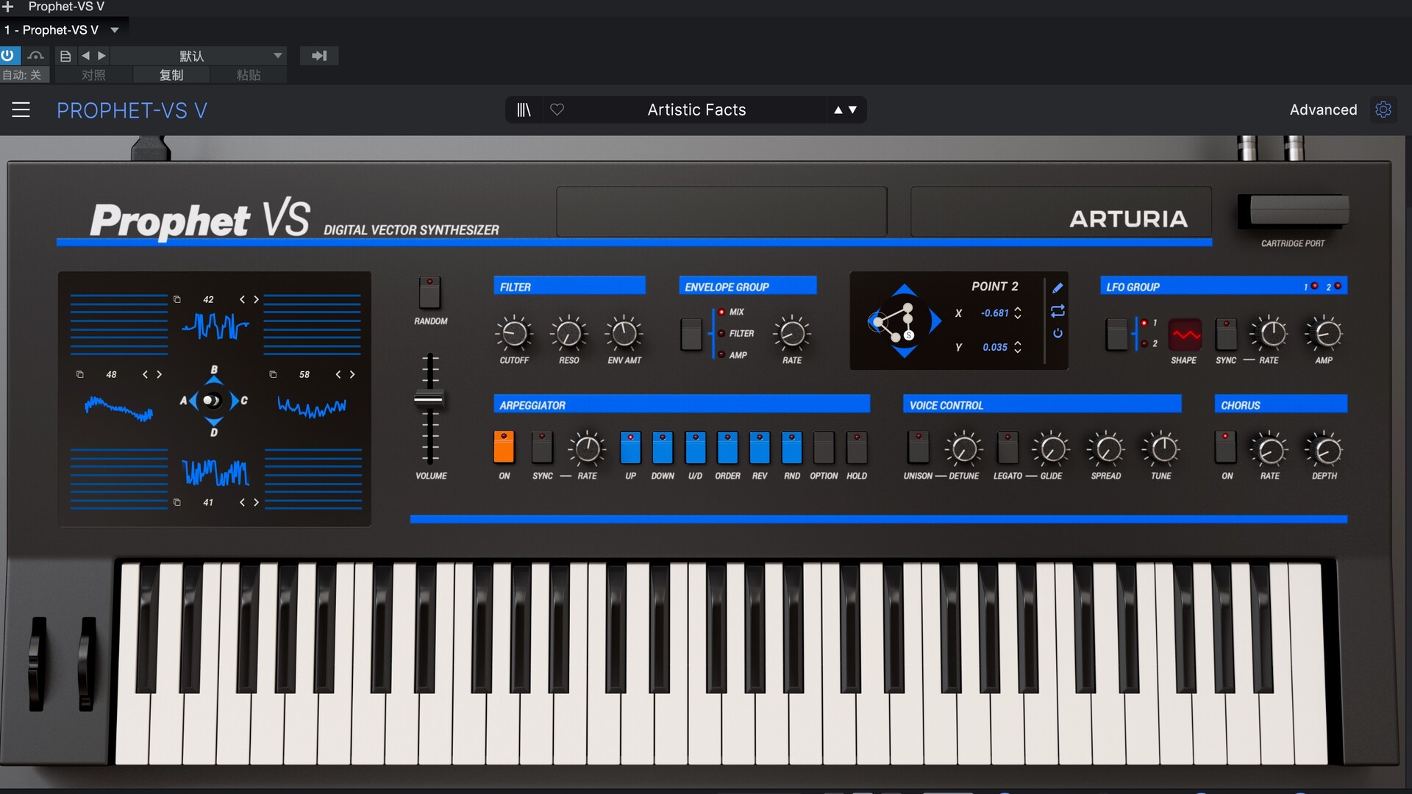This screenshot has height=794, width=1412.
Task: Toggle the arpeggiator SYNC switch
Action: pyautogui.click(x=542, y=447)
